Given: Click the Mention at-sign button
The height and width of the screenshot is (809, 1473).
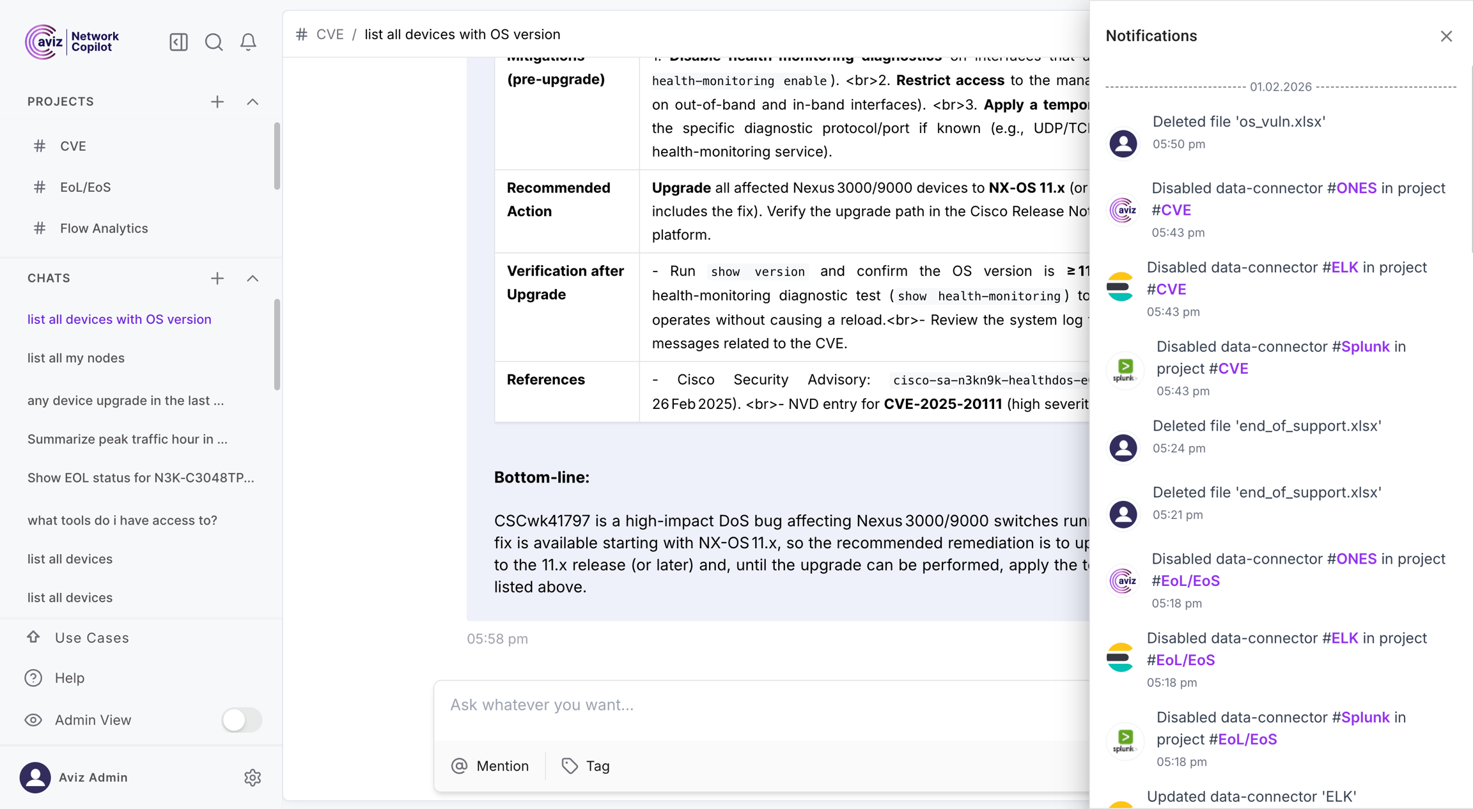Looking at the screenshot, I should [490, 766].
